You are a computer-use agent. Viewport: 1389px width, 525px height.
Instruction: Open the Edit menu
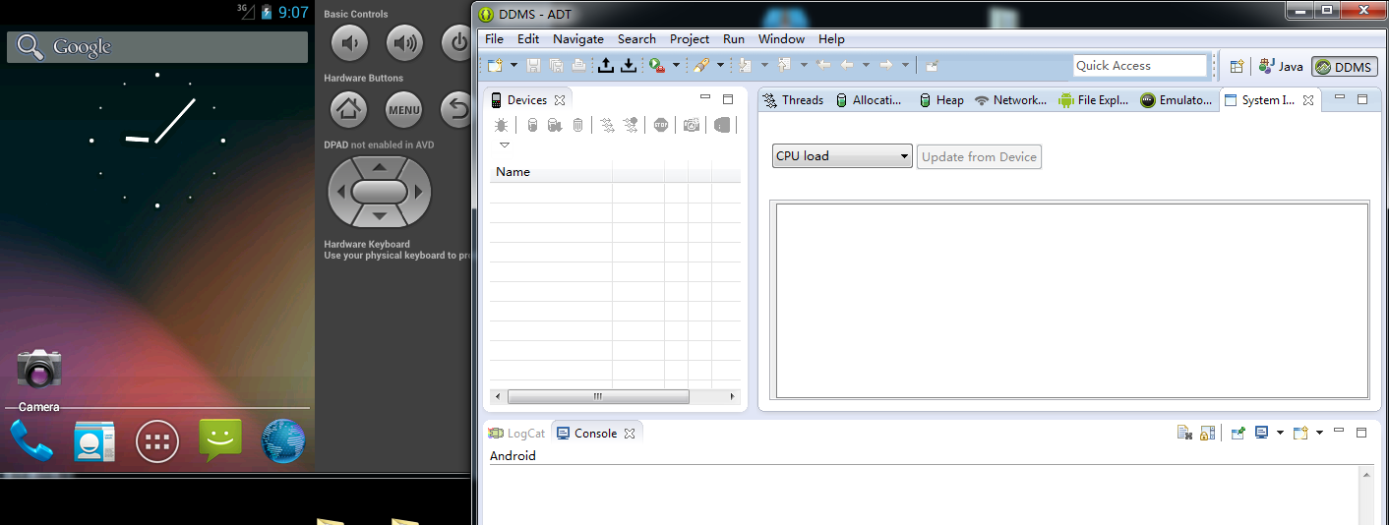528,39
